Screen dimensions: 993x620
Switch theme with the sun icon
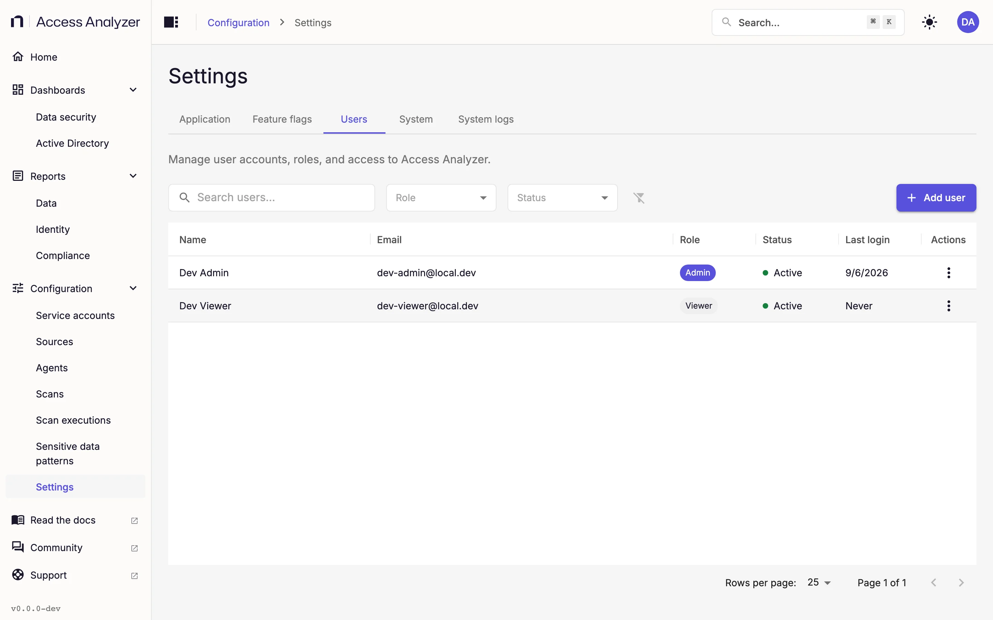pyautogui.click(x=930, y=22)
